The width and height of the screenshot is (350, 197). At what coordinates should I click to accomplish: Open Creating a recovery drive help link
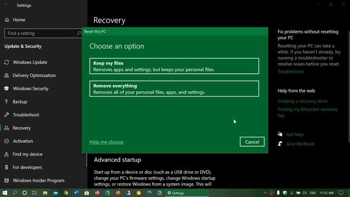[x=302, y=101]
